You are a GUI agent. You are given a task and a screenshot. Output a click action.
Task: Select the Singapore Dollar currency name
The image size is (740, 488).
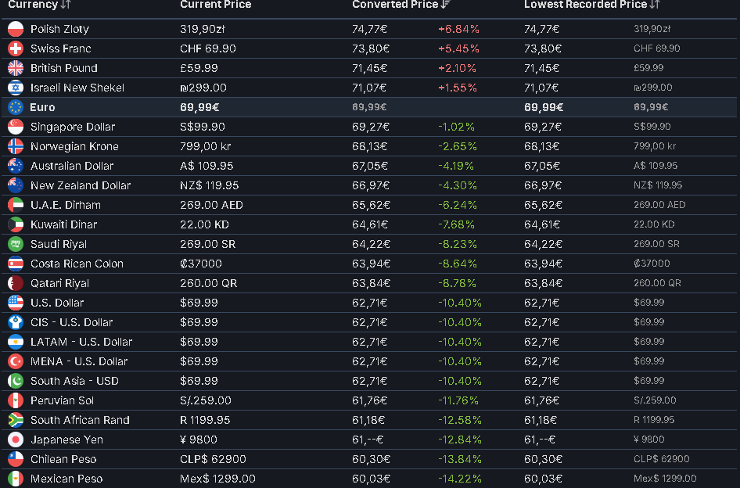[x=72, y=127]
